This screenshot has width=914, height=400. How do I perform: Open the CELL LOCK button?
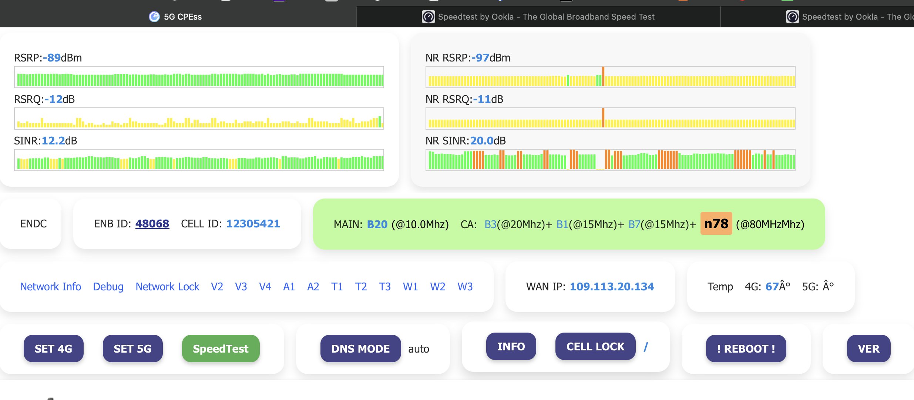click(595, 346)
